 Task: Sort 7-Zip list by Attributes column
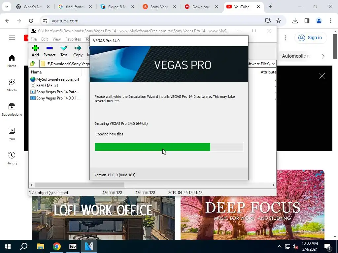point(268,72)
